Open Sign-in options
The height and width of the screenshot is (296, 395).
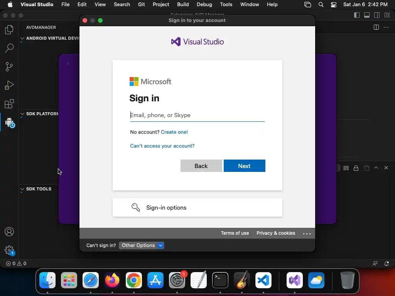click(197, 207)
